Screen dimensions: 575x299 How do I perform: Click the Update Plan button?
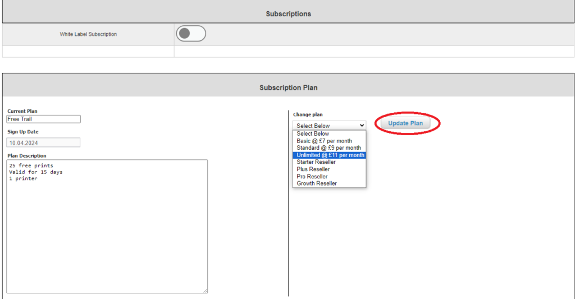(405, 123)
